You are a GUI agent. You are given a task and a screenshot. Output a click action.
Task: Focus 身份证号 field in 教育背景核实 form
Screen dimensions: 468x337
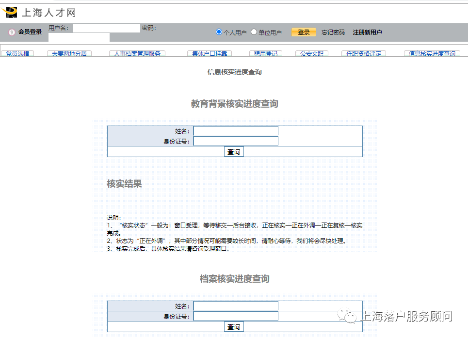tap(236, 141)
